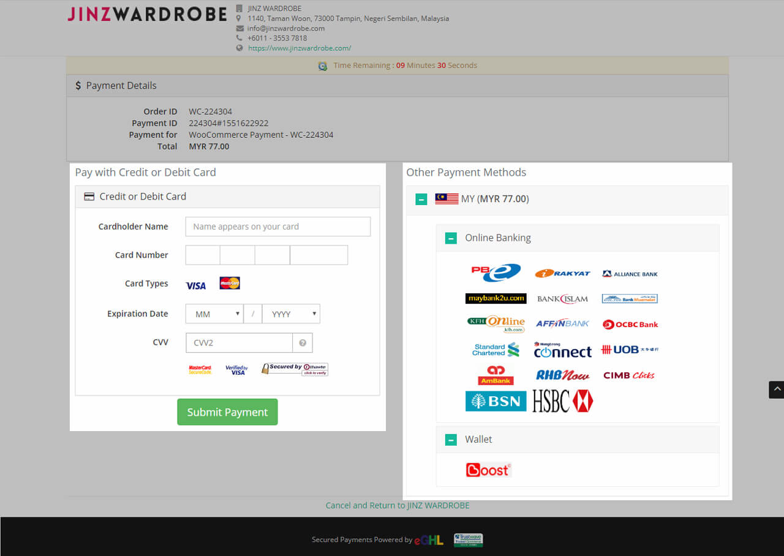This screenshot has height=556, width=784.
Task: Click the Payment Details heading
Action: pos(121,86)
